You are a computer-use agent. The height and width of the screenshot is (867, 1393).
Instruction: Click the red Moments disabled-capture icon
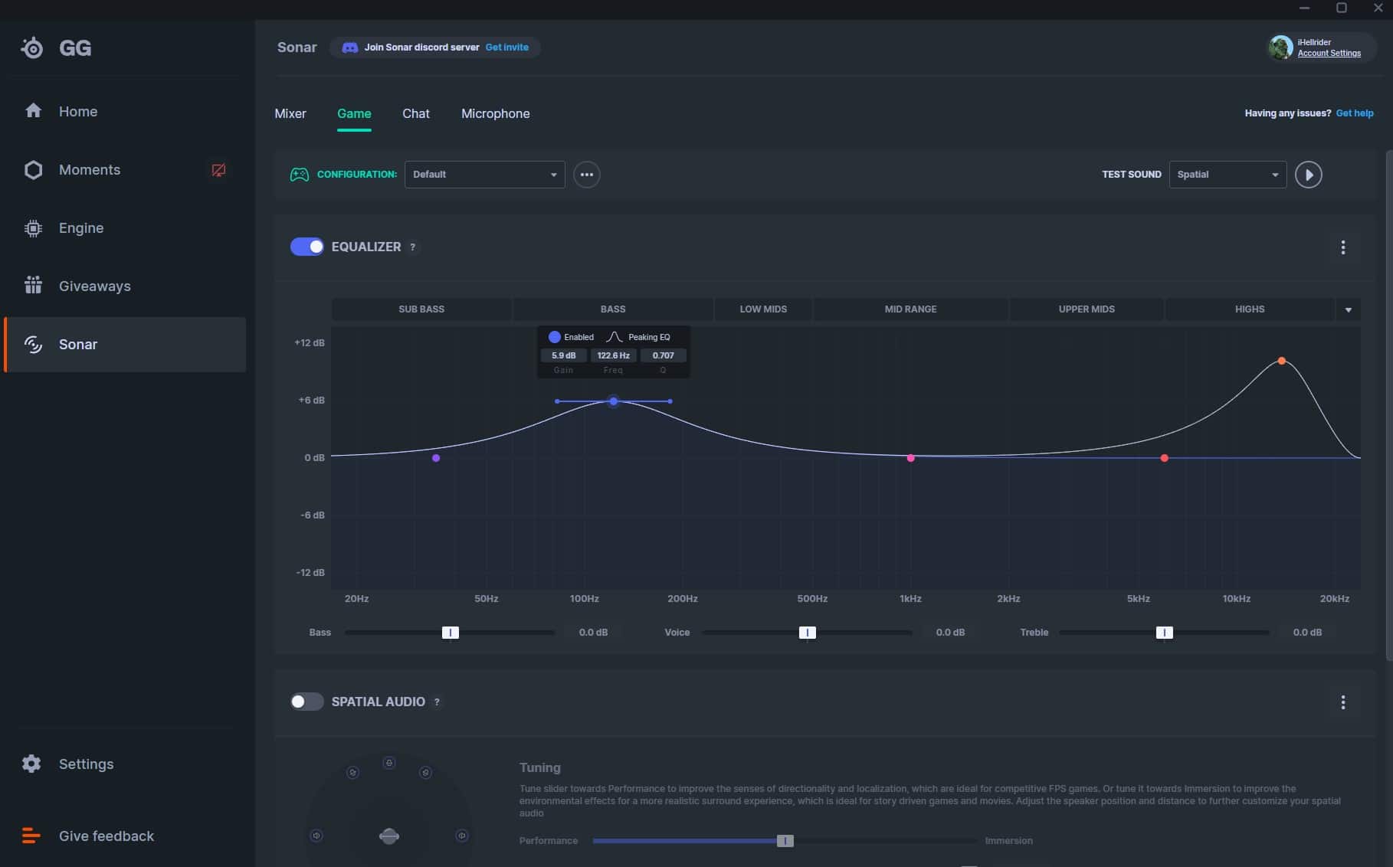(218, 170)
